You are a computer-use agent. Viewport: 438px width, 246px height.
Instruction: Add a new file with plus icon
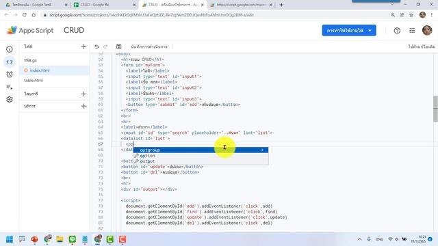coord(83,46)
